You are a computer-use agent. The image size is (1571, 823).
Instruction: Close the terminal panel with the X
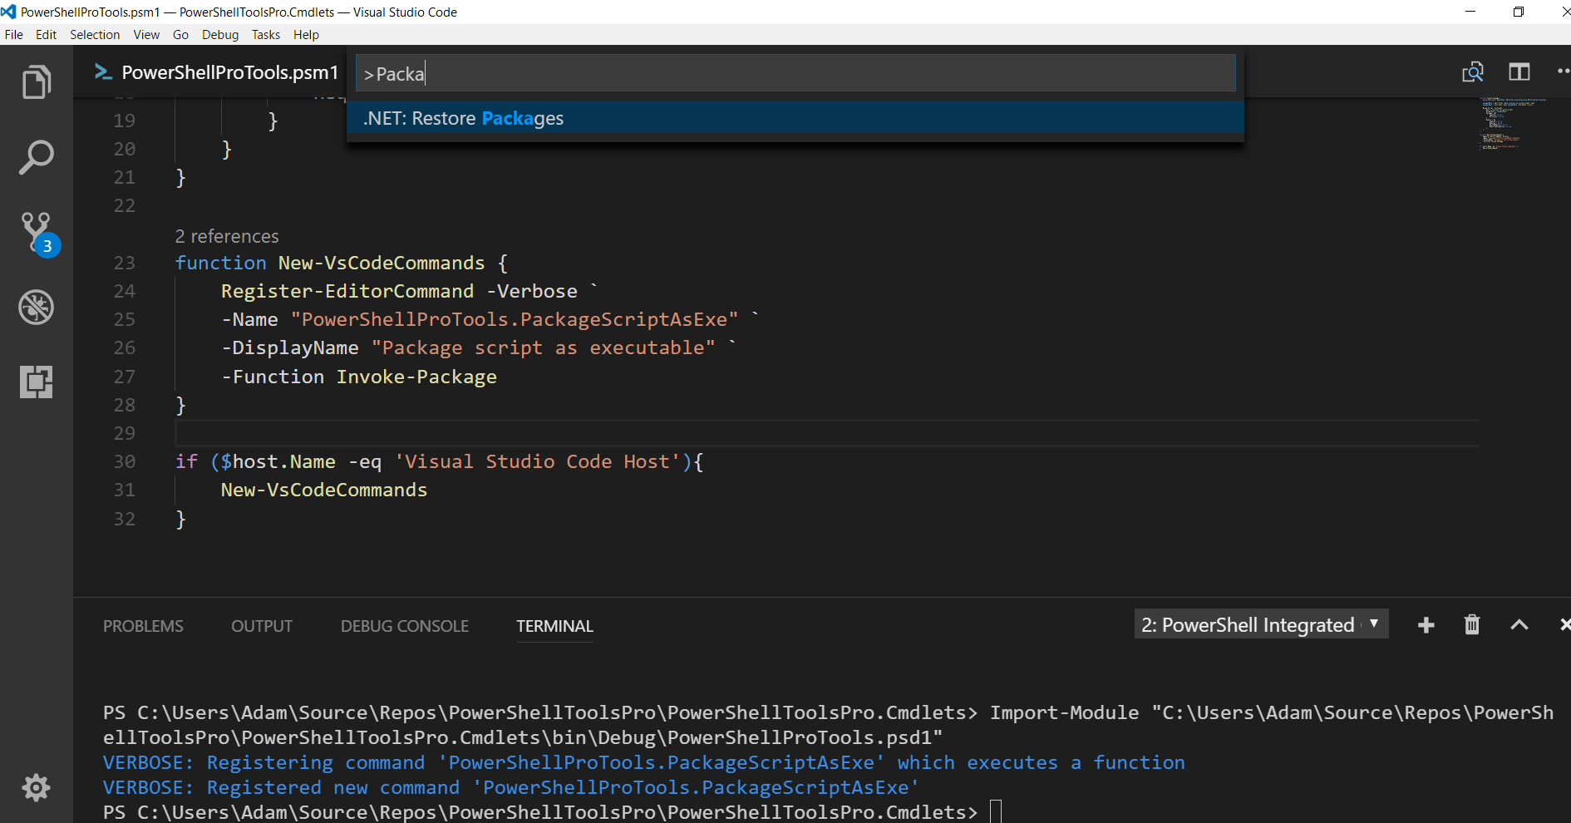pyautogui.click(x=1565, y=624)
